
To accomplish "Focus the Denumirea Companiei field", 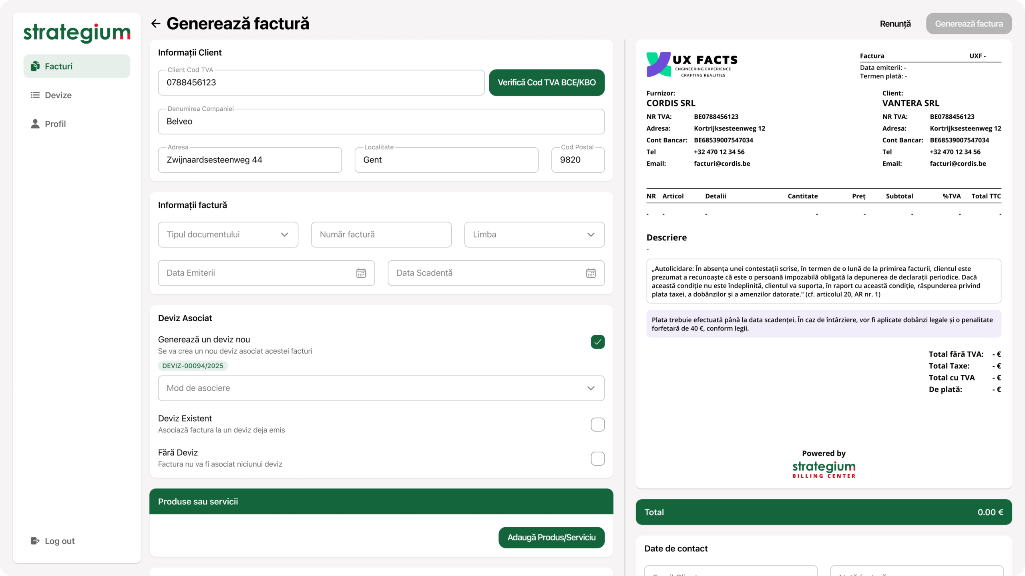I will click(381, 122).
